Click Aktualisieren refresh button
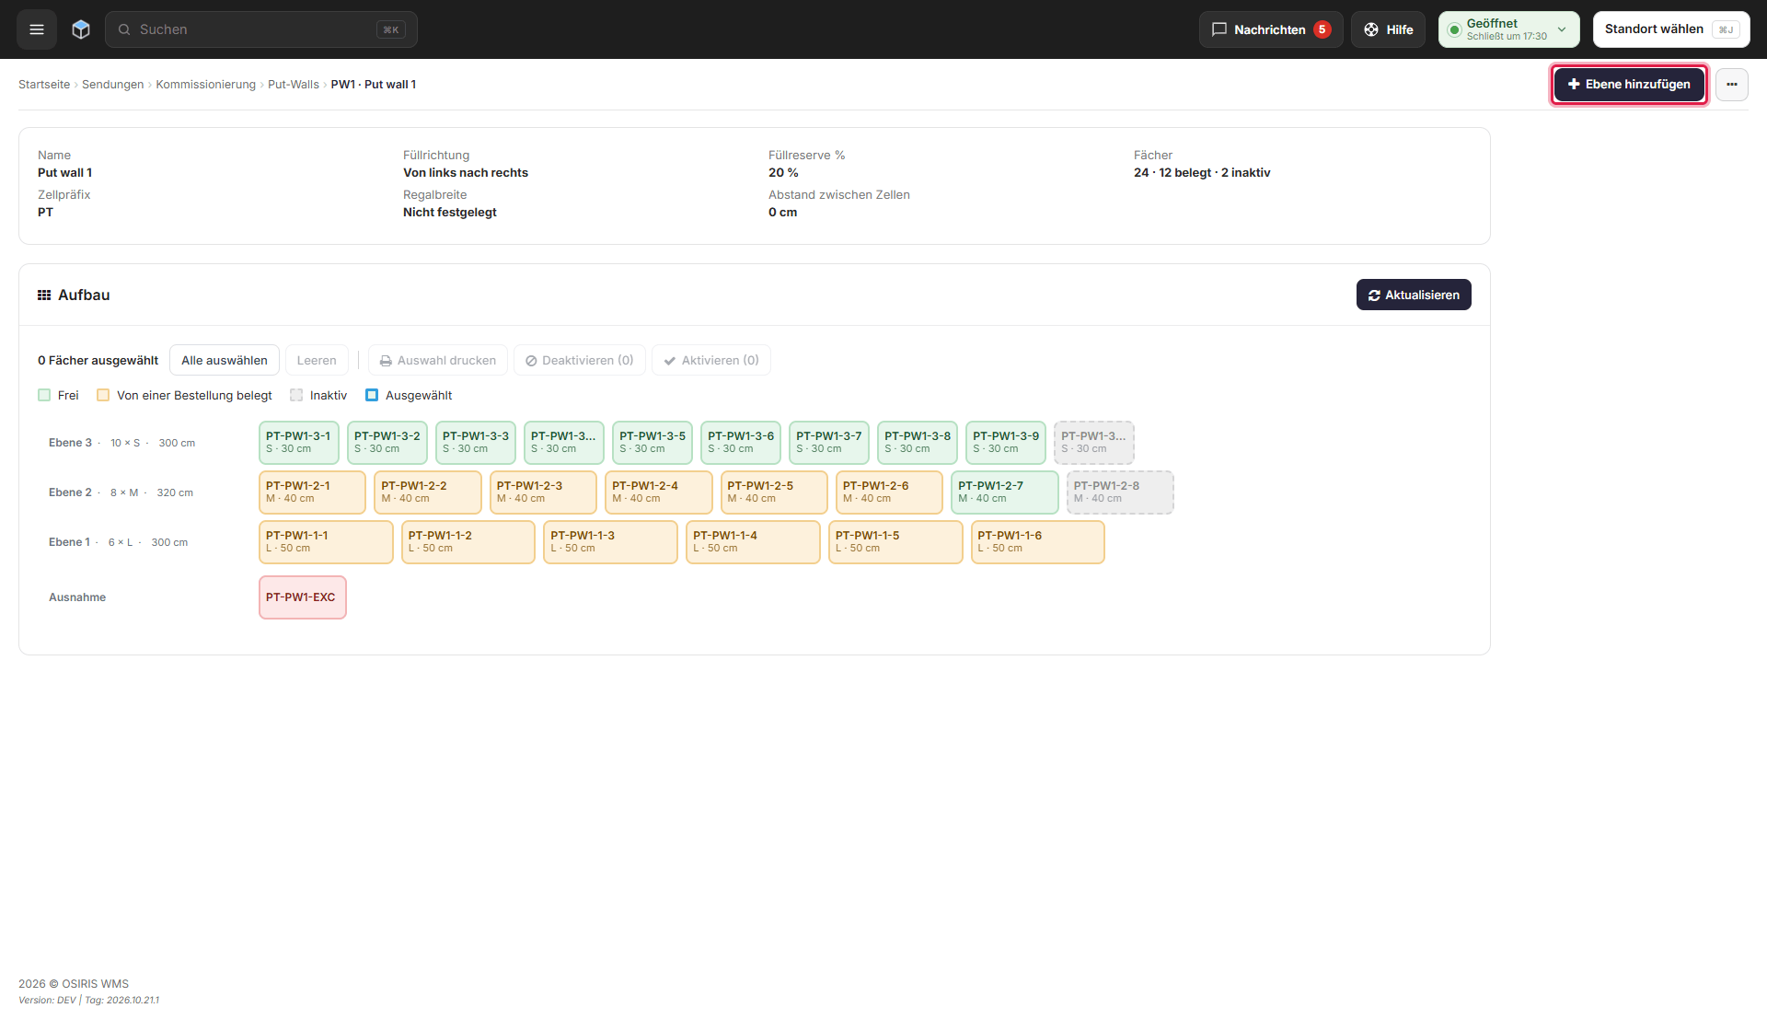Viewport: 1767px width, 1031px height. [1414, 295]
